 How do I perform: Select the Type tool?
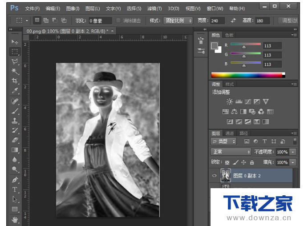click(x=15, y=190)
